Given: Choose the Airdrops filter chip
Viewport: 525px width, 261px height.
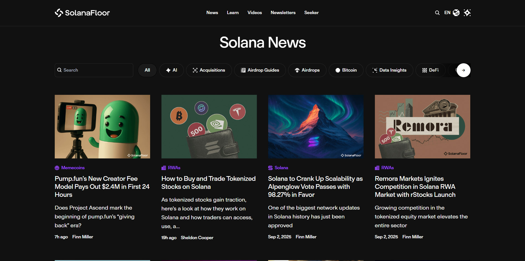Looking at the screenshot, I should click(x=307, y=70).
